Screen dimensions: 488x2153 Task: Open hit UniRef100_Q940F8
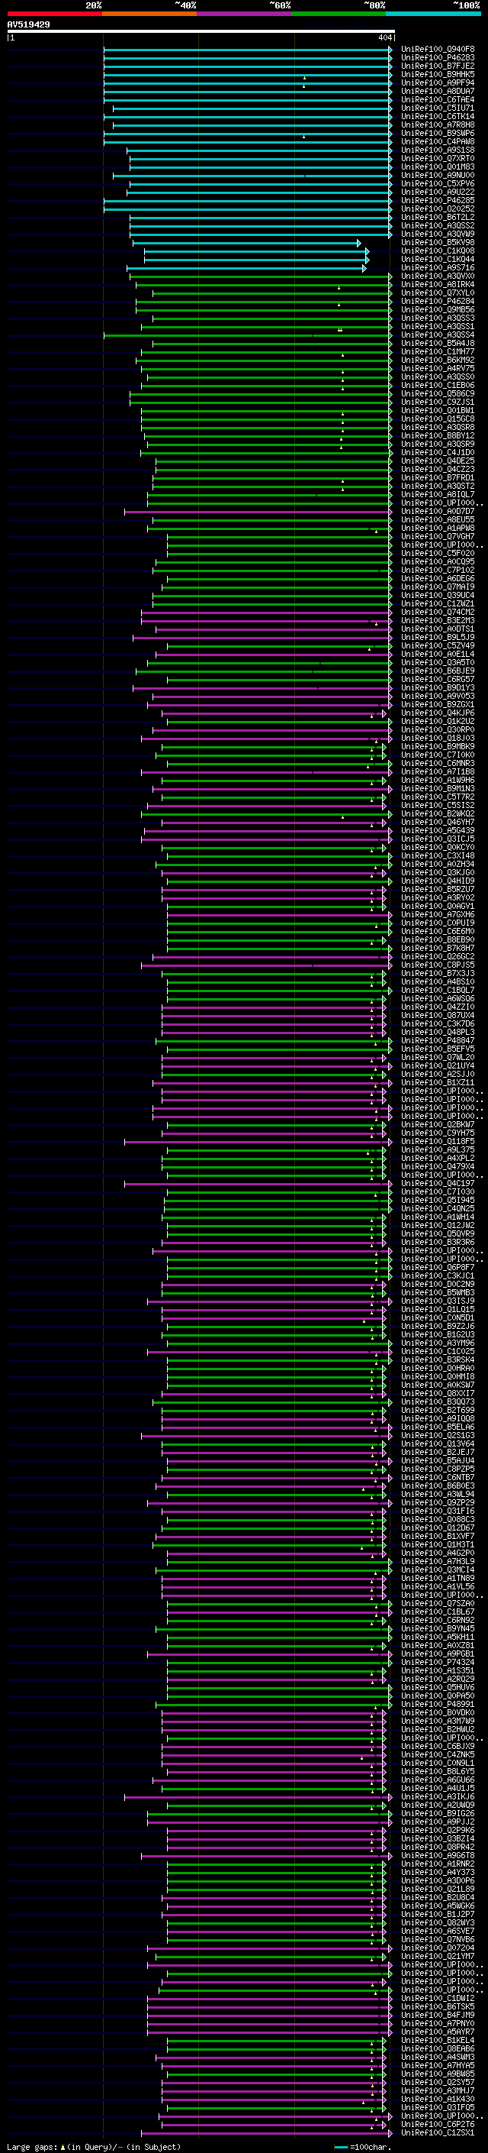438,50
